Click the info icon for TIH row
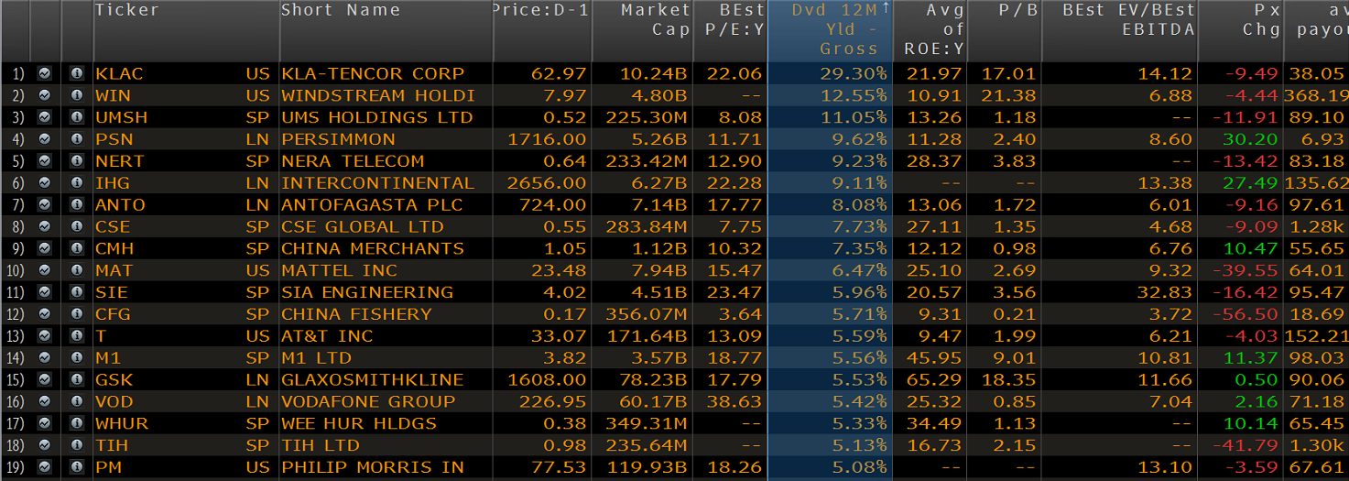This screenshot has height=481, width=1349. point(77,445)
